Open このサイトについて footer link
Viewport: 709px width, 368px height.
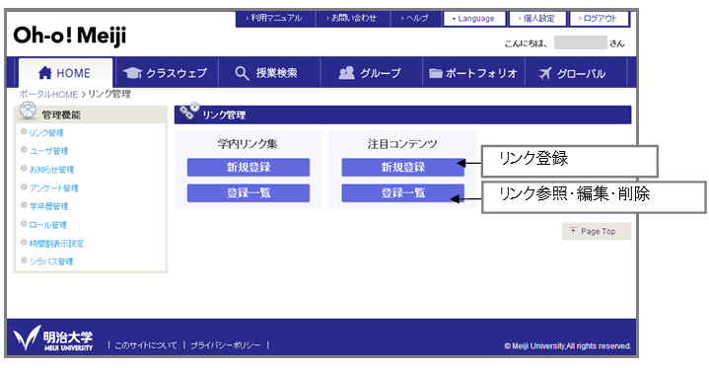(x=146, y=345)
